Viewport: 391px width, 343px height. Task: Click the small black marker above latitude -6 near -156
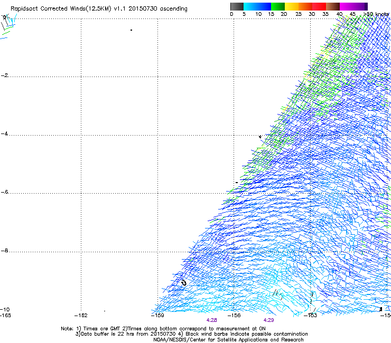click(237, 183)
